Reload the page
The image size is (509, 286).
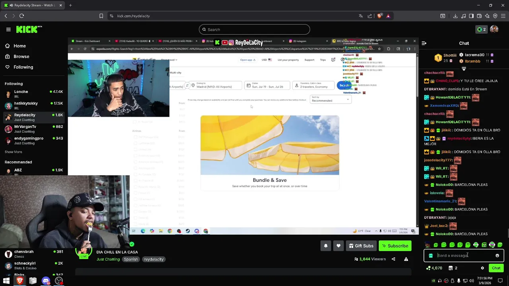click(21, 16)
